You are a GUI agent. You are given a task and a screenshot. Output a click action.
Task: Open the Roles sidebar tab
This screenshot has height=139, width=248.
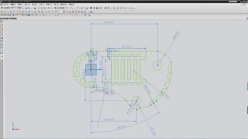(2, 61)
